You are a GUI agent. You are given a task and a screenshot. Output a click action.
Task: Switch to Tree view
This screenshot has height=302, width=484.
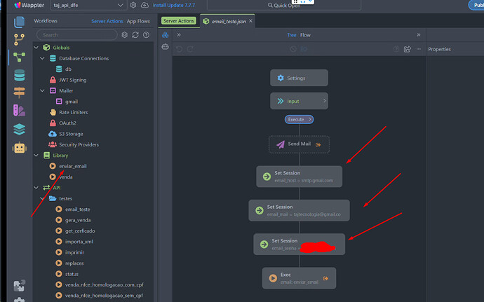[291, 34]
